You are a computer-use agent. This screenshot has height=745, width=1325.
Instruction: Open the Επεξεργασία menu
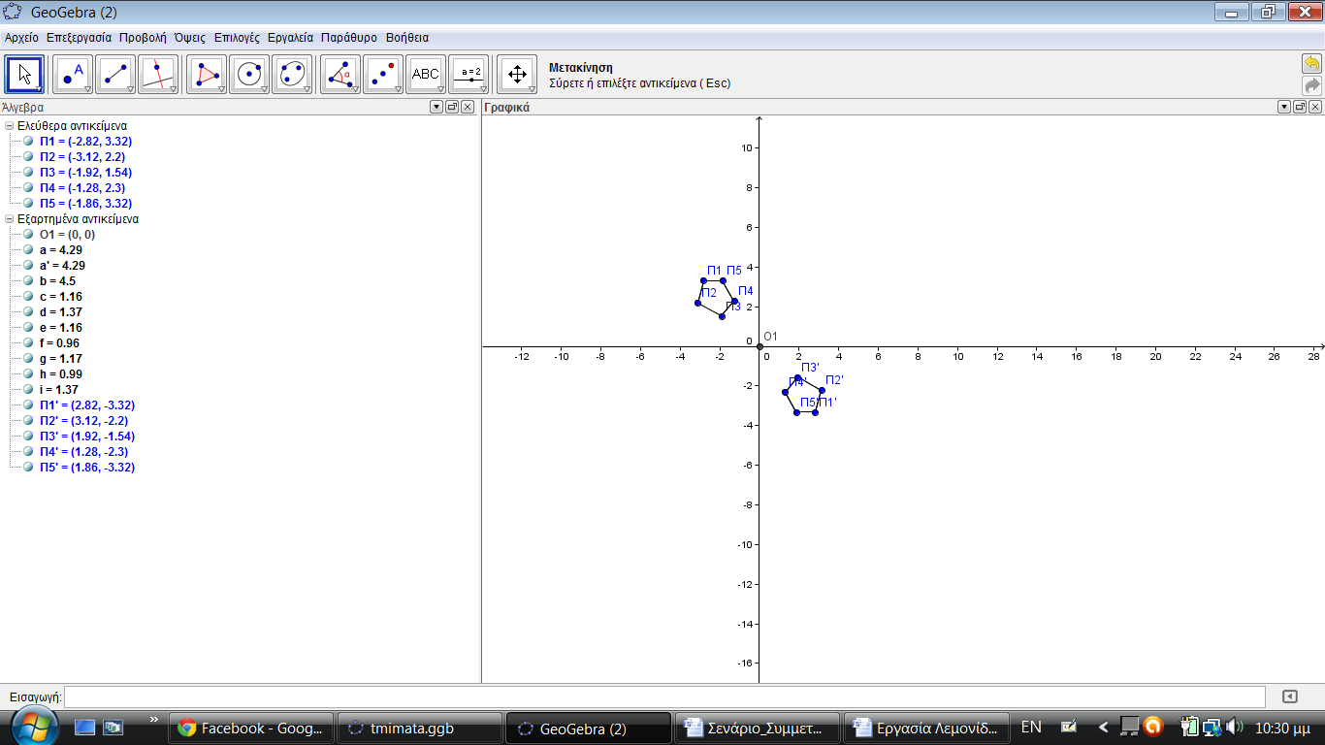(79, 38)
